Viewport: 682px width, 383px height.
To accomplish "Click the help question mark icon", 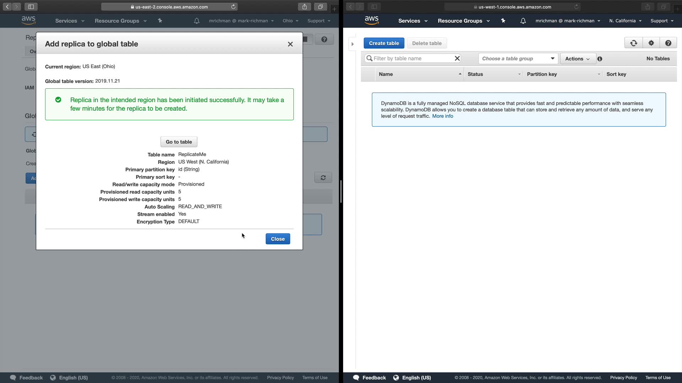I will coord(668,43).
